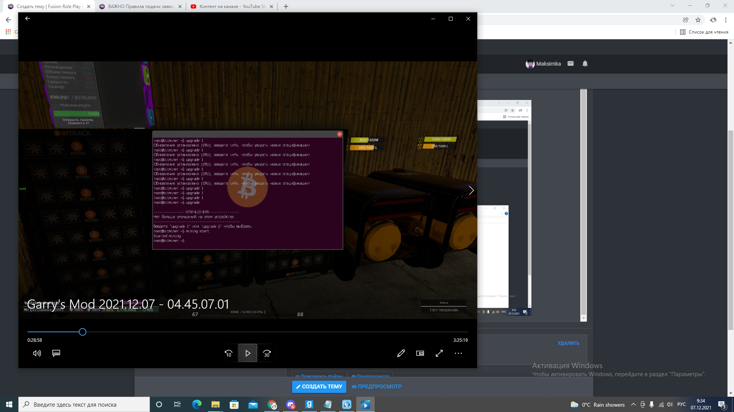
Task: Skip forward 30 seconds
Action: (x=267, y=353)
